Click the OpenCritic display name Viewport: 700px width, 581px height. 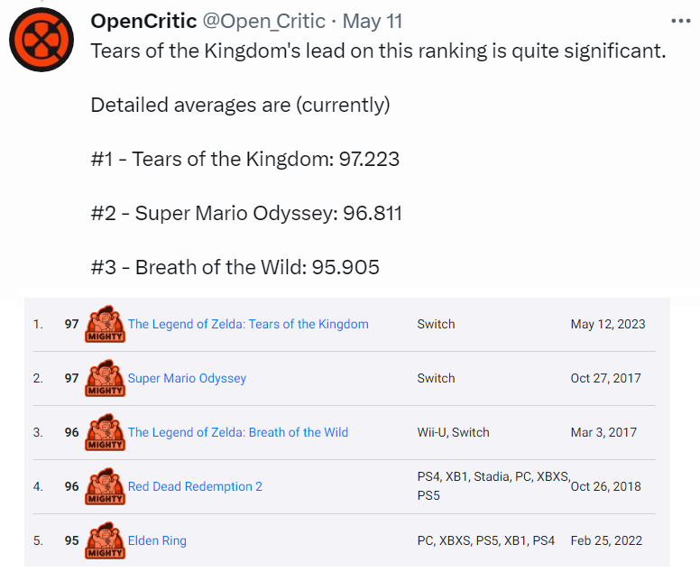pyautogui.click(x=143, y=21)
